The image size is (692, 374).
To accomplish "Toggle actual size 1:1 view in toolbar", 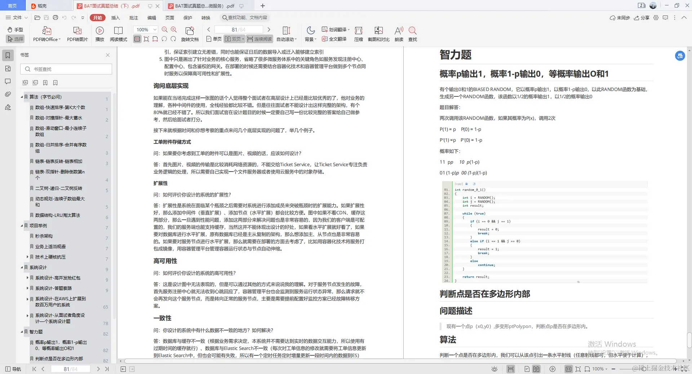I will (x=137, y=39).
